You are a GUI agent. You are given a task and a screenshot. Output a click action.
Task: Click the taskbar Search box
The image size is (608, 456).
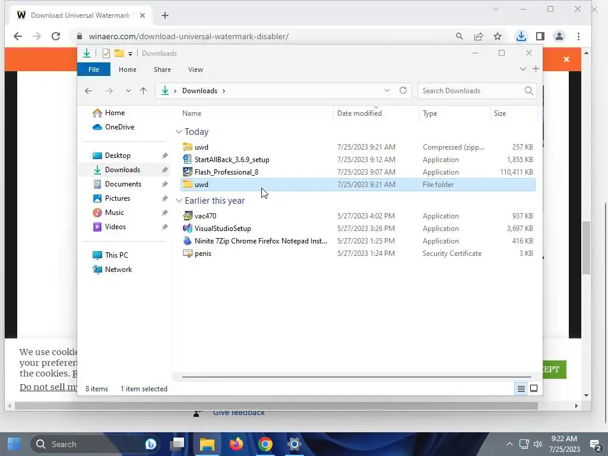point(96,444)
